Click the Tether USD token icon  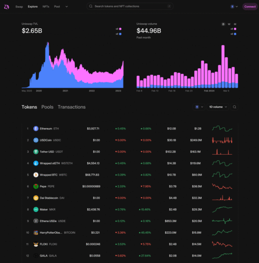pos(36,152)
